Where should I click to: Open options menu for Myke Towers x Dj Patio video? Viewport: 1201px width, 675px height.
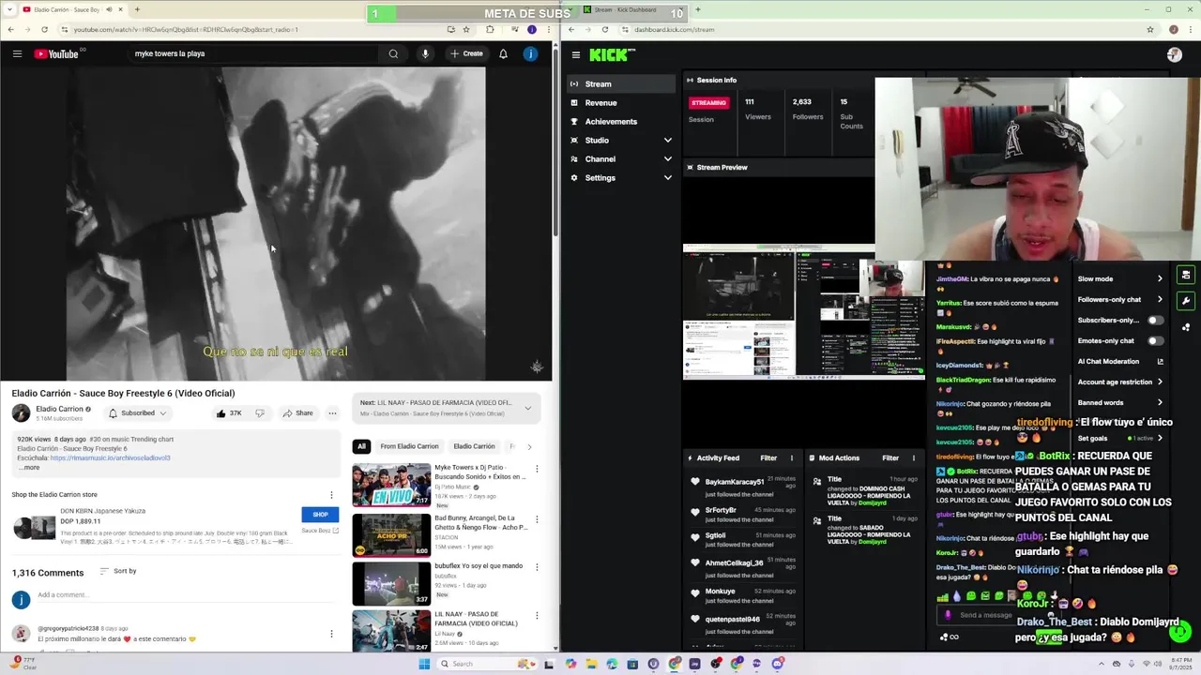pos(537,468)
